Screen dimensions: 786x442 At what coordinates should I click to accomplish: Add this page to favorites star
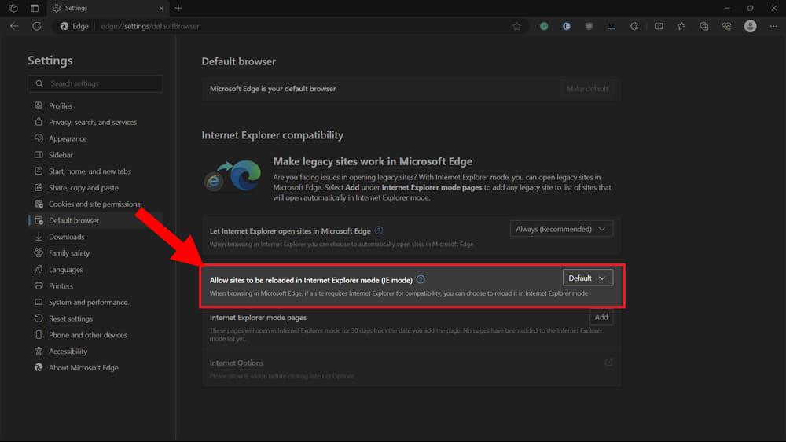click(x=517, y=26)
